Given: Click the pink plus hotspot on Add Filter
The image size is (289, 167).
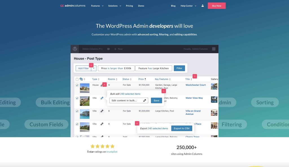Looking at the screenshot, I should tap(91, 65).
